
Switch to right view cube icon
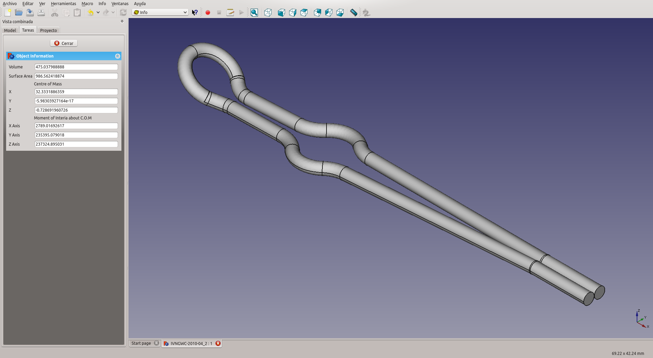click(x=304, y=13)
